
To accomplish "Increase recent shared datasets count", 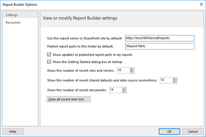I will click(174, 79).
